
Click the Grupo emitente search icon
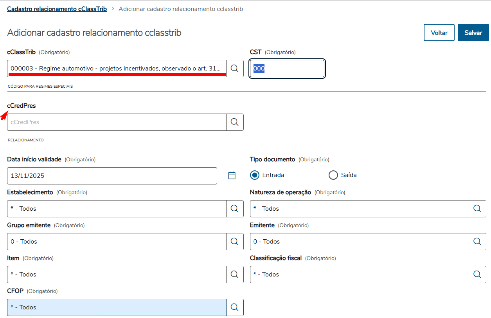point(235,242)
